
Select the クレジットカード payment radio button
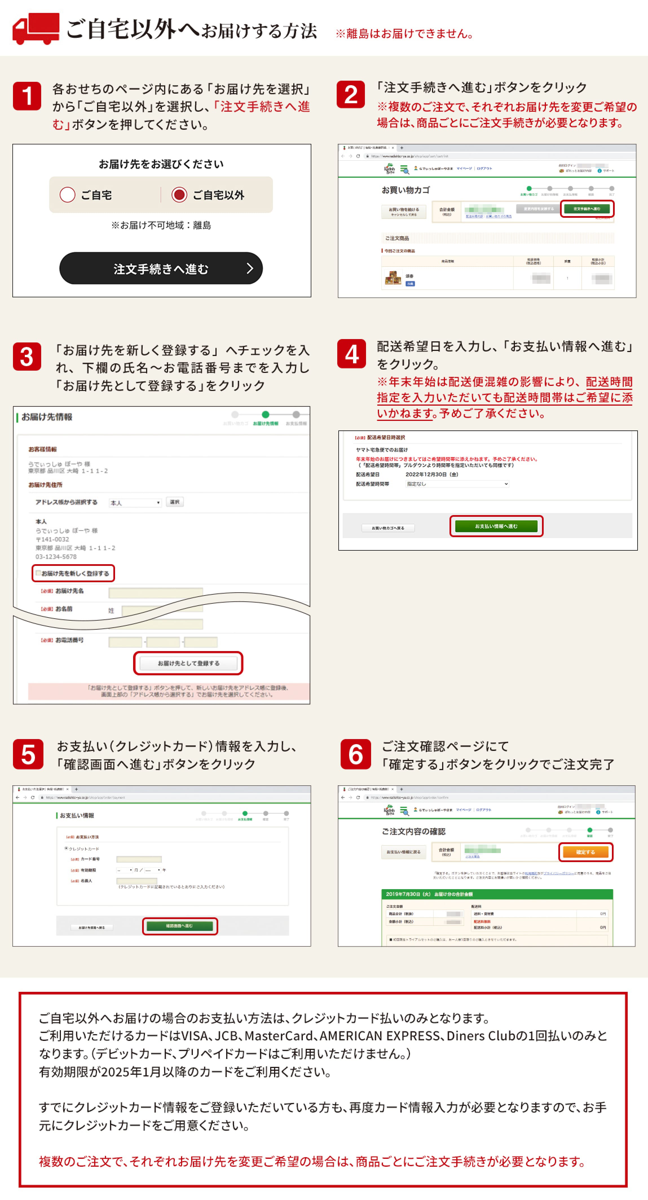[x=66, y=848]
